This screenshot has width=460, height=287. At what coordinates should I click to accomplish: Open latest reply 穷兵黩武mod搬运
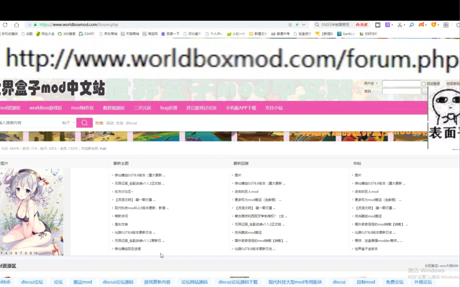[x=248, y=233]
